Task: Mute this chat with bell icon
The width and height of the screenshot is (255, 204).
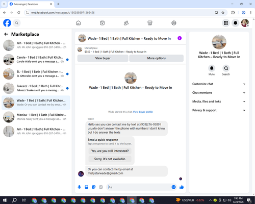Action: (212, 68)
